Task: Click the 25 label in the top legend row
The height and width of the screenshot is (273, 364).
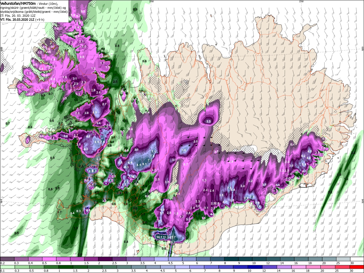Action: [338, 263]
